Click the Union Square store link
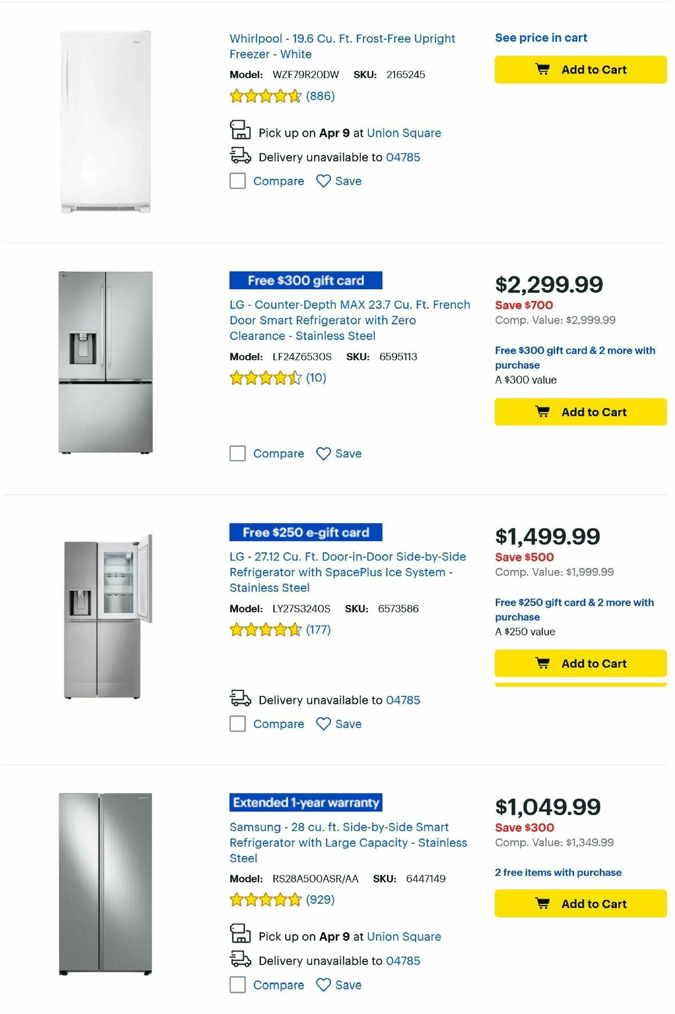 404,133
